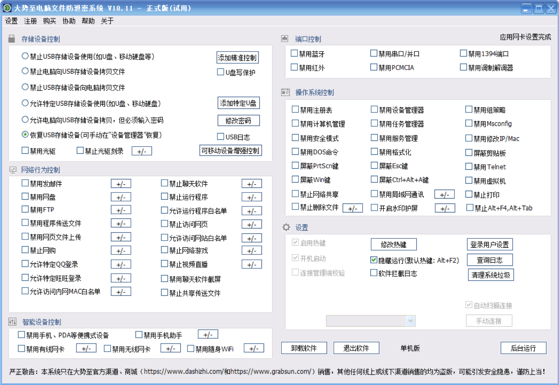Click the 卸载软件 button
Image resolution: width=559 pixels, height=385 pixels.
(304, 348)
